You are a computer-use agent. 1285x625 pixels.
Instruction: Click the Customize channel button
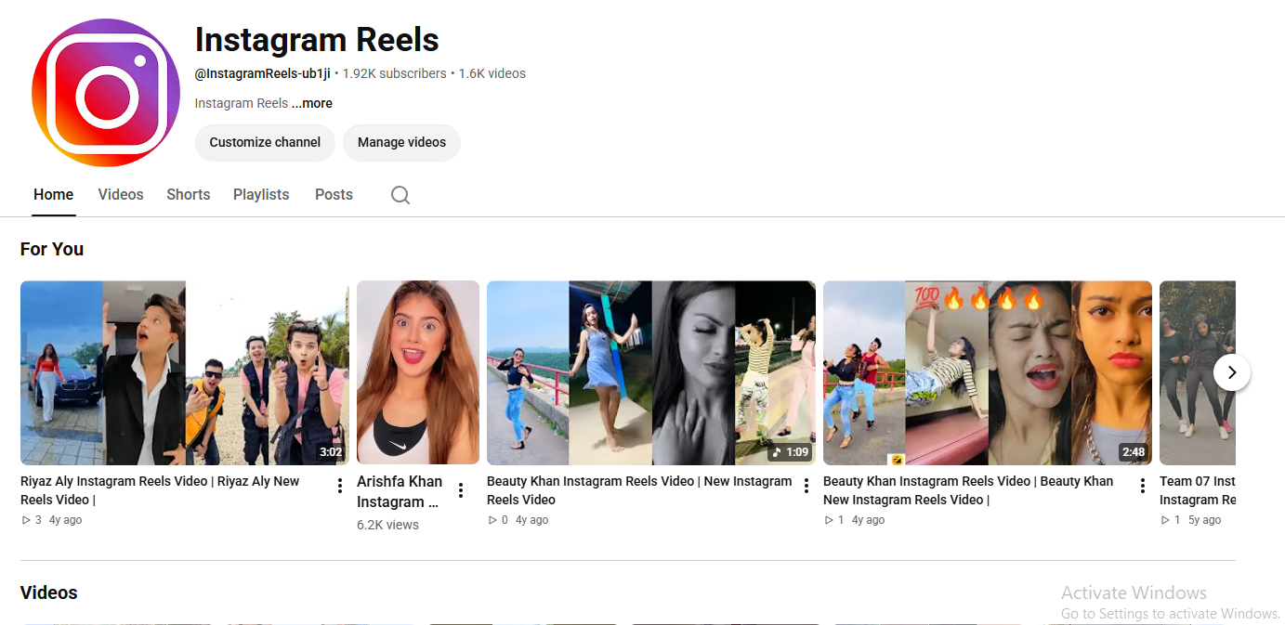click(265, 143)
